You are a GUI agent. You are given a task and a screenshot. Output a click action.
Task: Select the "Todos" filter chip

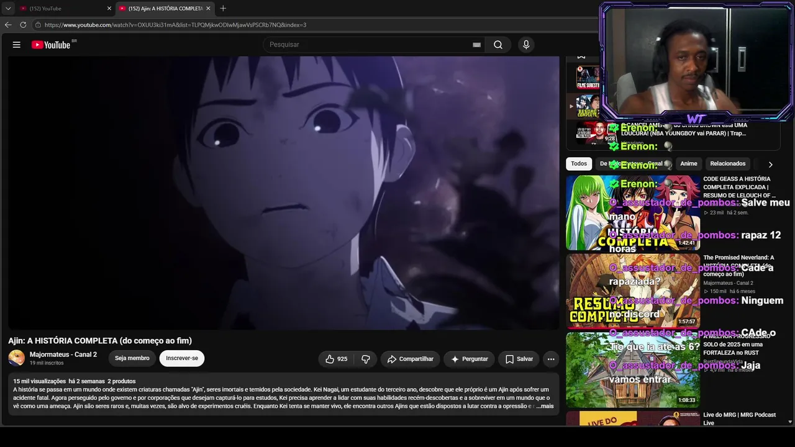pyautogui.click(x=579, y=164)
